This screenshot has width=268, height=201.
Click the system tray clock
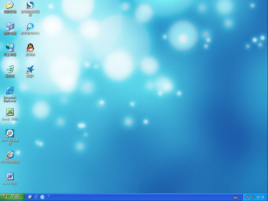(260, 197)
